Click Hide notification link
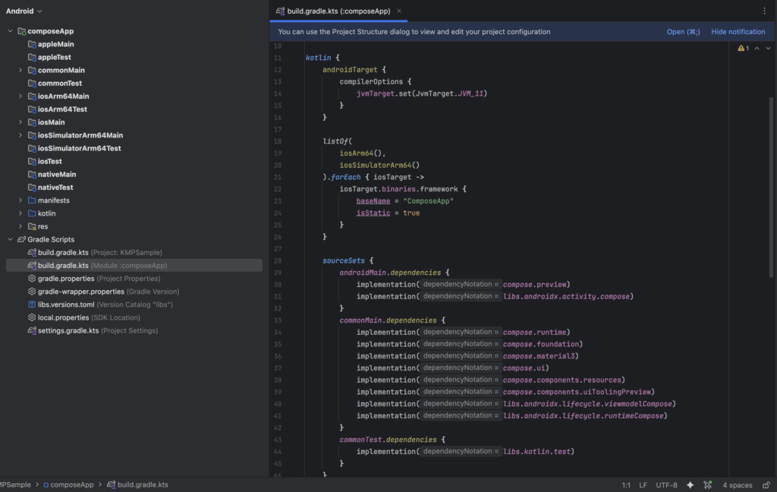 [738, 32]
